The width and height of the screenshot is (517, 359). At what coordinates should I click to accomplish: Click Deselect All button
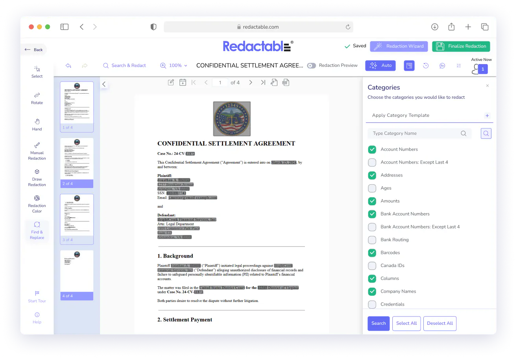click(440, 323)
